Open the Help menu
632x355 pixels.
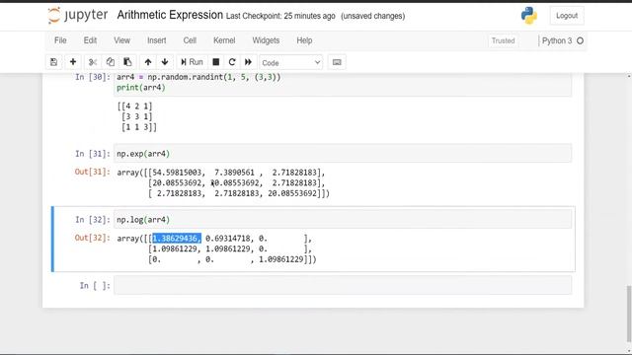coord(304,40)
